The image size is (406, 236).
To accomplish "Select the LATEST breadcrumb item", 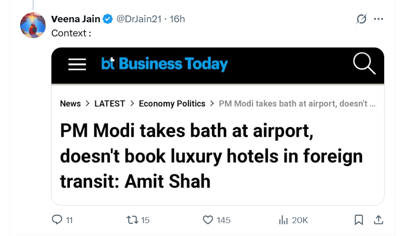I will coord(110,104).
